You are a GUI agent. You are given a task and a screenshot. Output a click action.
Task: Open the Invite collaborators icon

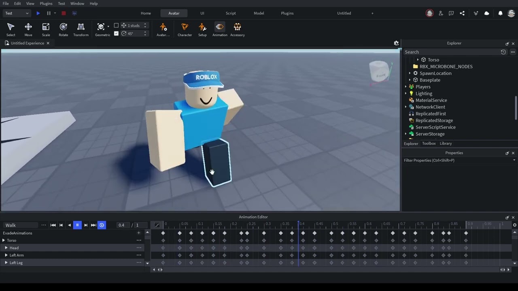[441, 13]
